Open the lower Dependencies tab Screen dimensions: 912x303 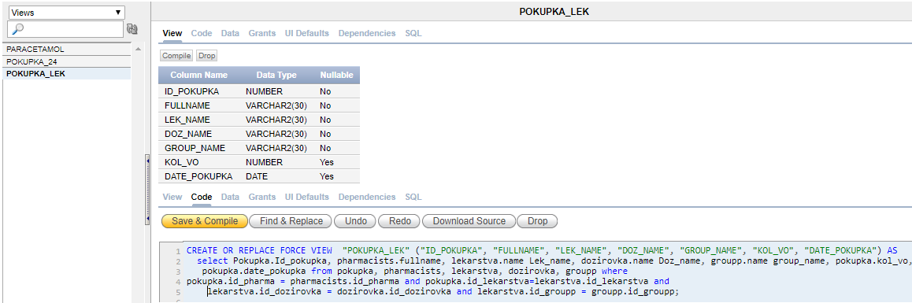coord(367,198)
